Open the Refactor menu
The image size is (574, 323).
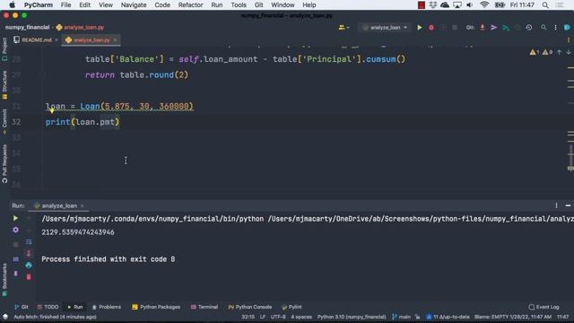tap(190, 5)
